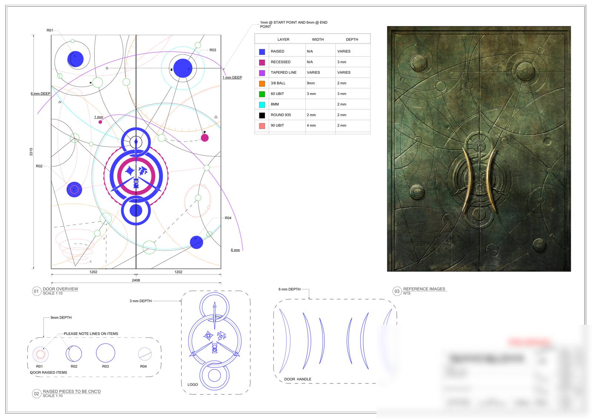Screen dimensions: 593x419
Task: Select the ROUND 935 layer name
Action: (281, 115)
